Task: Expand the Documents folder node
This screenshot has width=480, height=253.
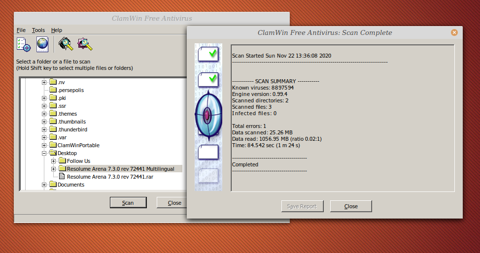Action: pyautogui.click(x=44, y=185)
